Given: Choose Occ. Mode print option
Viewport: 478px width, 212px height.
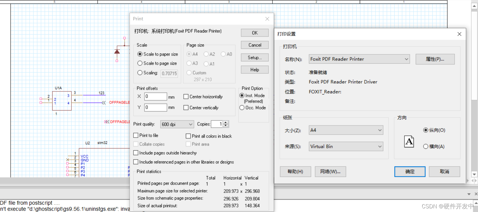Looking at the screenshot, I should pos(242,108).
